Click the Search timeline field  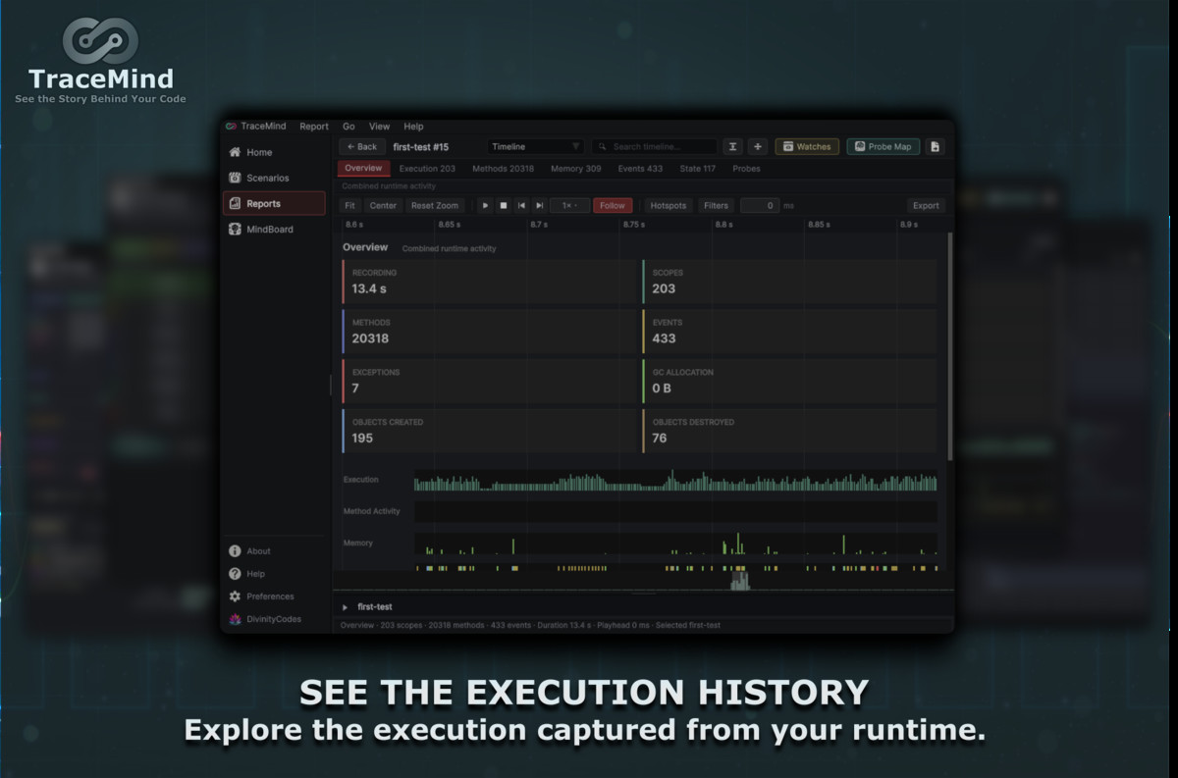click(654, 146)
